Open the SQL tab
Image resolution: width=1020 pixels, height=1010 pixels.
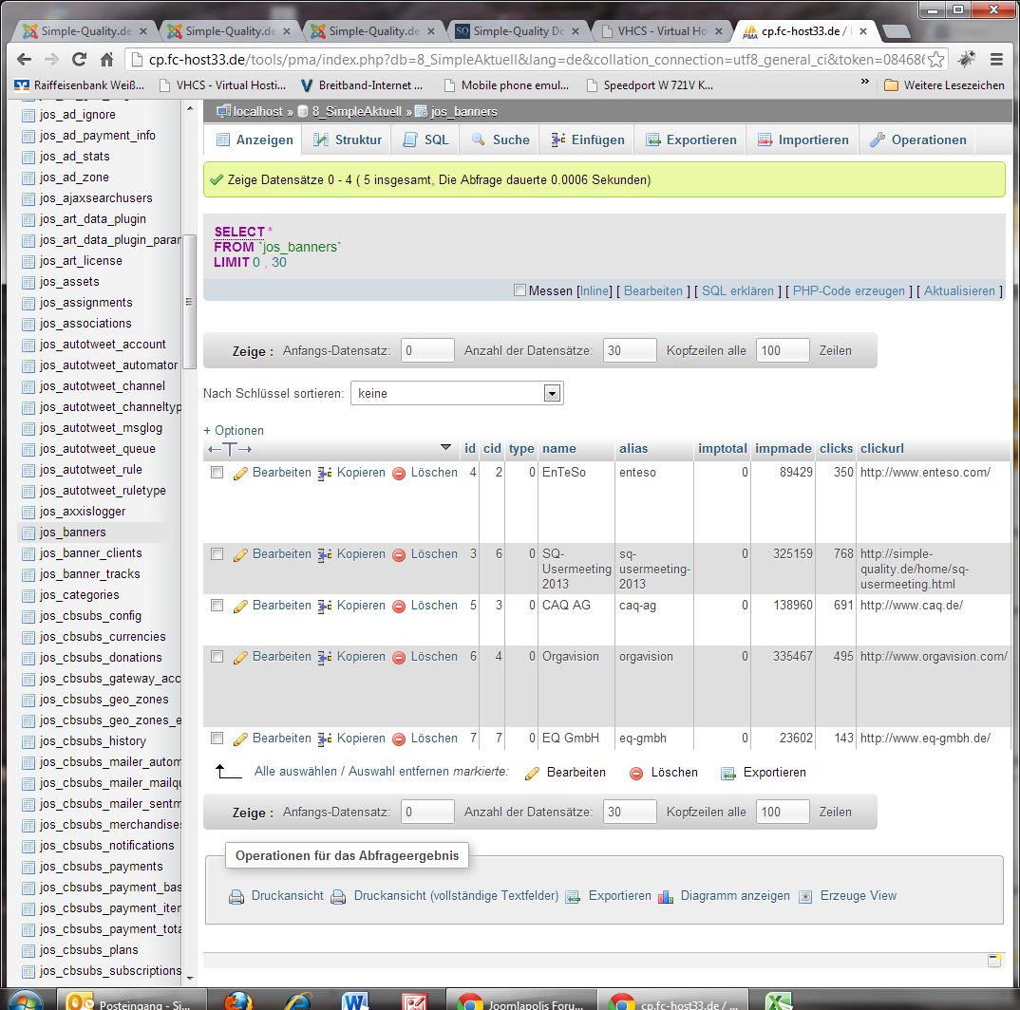pyautogui.click(x=426, y=140)
